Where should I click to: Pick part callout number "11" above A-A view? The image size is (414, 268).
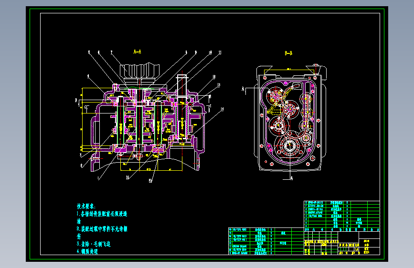pos(220,52)
